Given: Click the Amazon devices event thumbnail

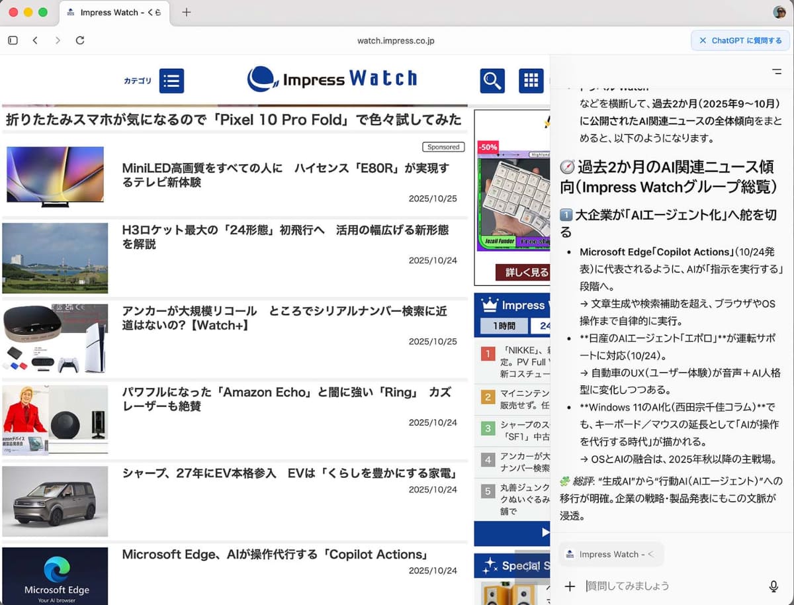Looking at the screenshot, I should [55, 420].
